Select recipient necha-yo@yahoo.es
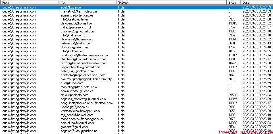273x134 pixels. coord(75,107)
